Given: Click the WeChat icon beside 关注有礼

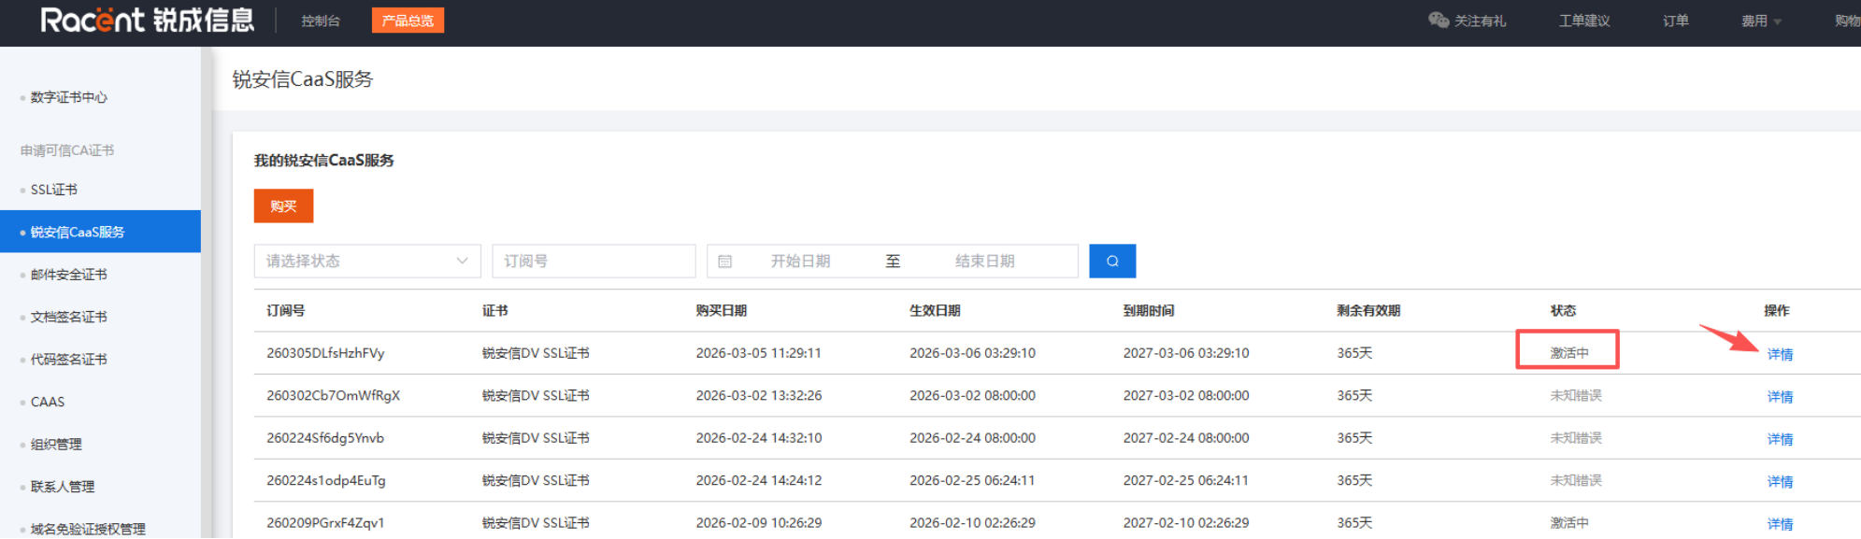Looking at the screenshot, I should 1438,20.
